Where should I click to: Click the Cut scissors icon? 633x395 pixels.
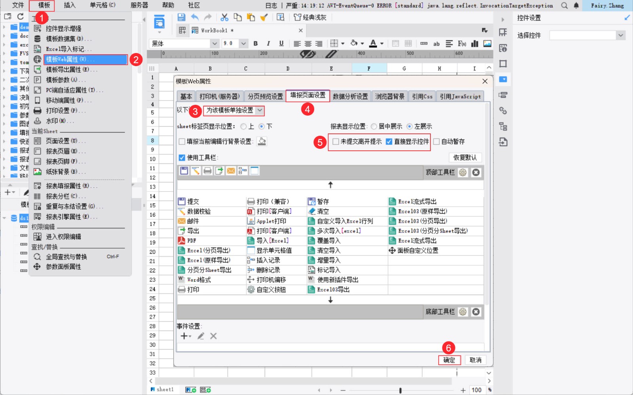pyautogui.click(x=224, y=17)
